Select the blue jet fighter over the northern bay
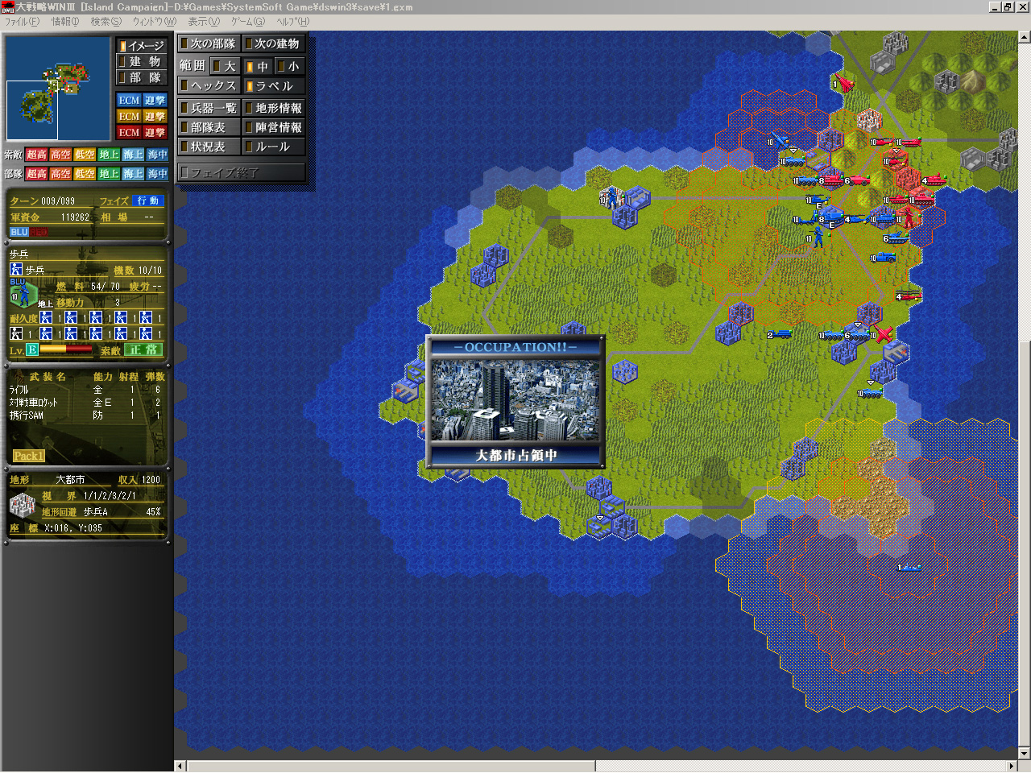The width and height of the screenshot is (1031, 773). pyautogui.click(x=780, y=142)
